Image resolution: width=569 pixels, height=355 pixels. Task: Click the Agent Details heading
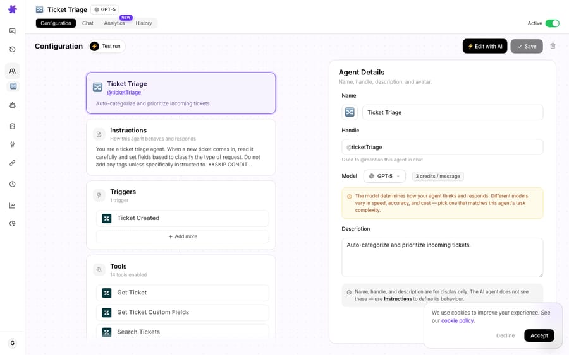pyautogui.click(x=362, y=72)
